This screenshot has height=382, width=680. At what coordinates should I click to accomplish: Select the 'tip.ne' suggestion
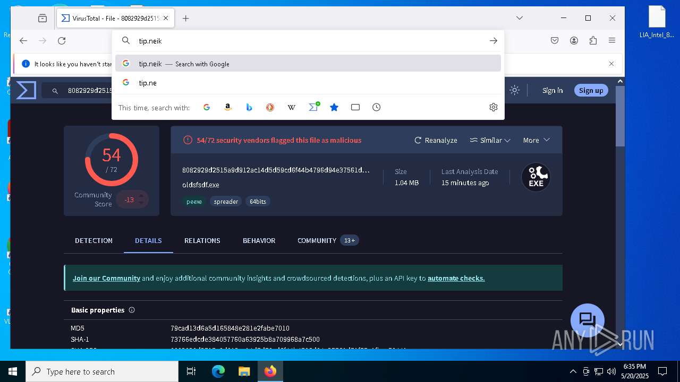click(x=308, y=83)
